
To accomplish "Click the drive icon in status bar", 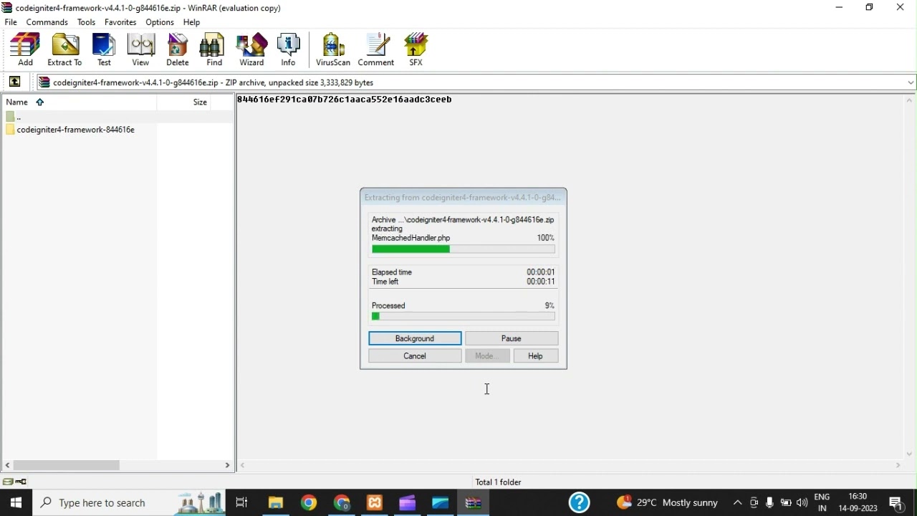I will (8, 482).
